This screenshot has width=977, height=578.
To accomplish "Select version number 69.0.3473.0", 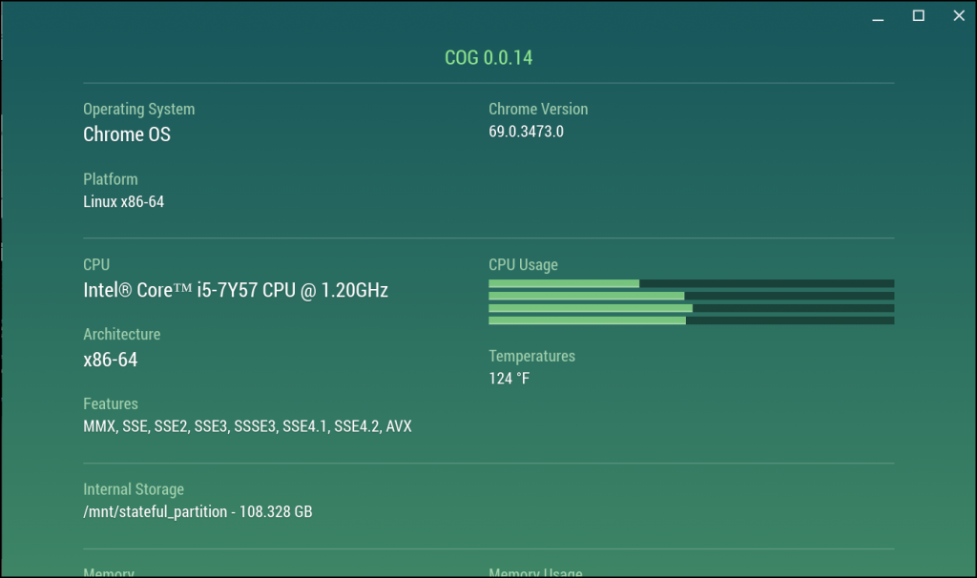I will pyautogui.click(x=526, y=132).
